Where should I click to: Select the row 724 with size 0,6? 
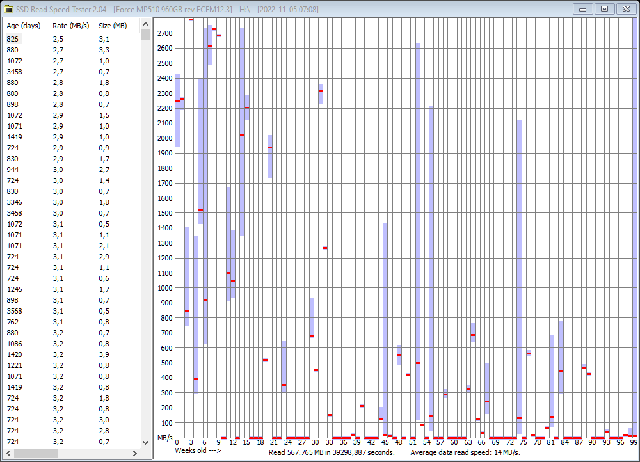coord(72,278)
